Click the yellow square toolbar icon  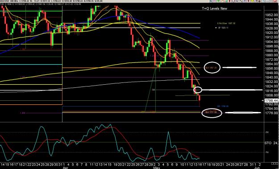click(252, 1)
